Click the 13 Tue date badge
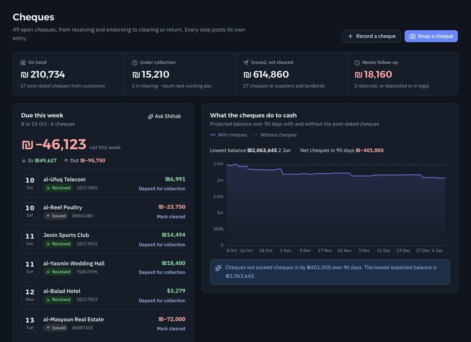Viewport: 471px width, 342px height. coord(30,324)
